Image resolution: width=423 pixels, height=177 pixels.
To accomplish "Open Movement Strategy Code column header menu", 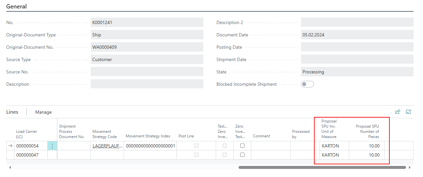I will [x=104, y=134].
